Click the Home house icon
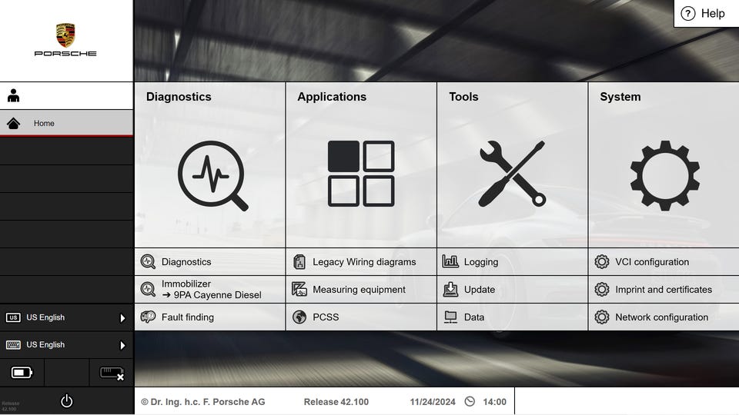The width and height of the screenshot is (739, 415). 13,123
